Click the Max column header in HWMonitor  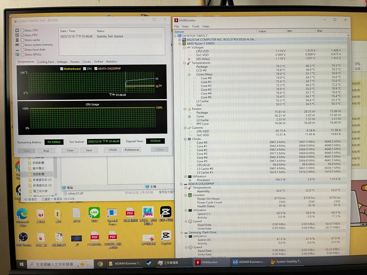(x=330, y=31)
